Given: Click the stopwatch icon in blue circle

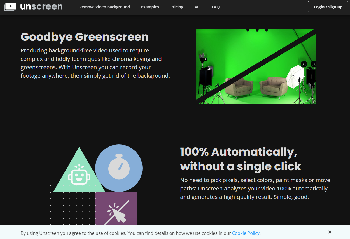Looking at the screenshot, I should 119,167.
